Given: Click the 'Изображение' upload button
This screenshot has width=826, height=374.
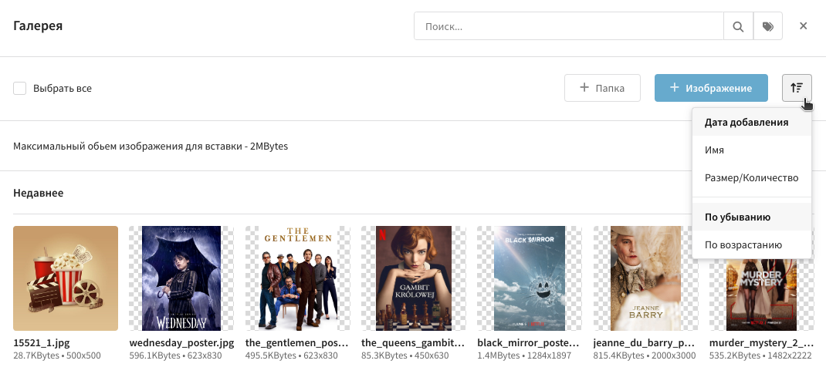Looking at the screenshot, I should click(711, 88).
